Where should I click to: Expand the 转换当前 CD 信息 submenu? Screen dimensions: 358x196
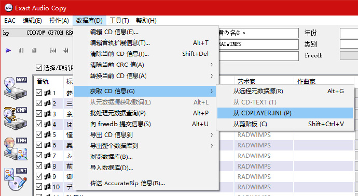(145, 76)
